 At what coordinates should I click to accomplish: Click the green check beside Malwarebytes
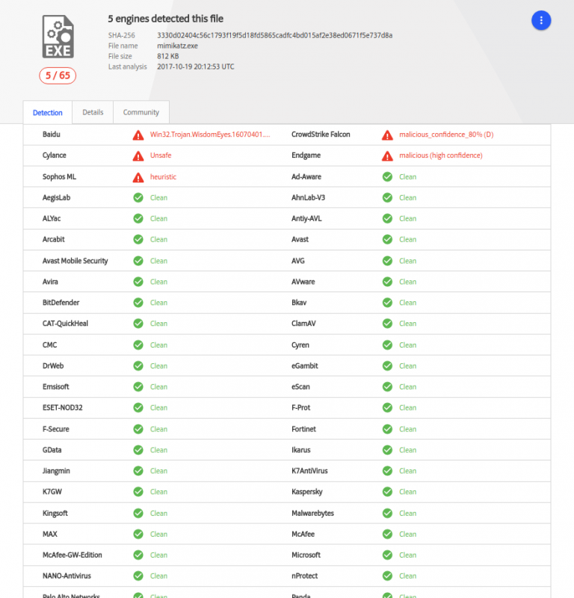click(387, 513)
